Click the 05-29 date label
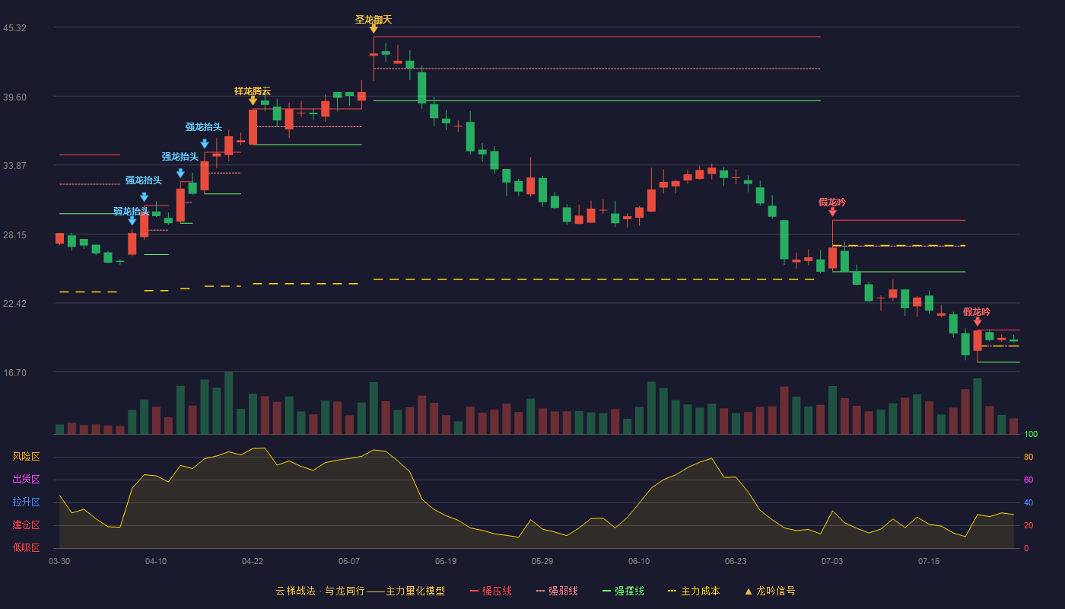 (542, 561)
